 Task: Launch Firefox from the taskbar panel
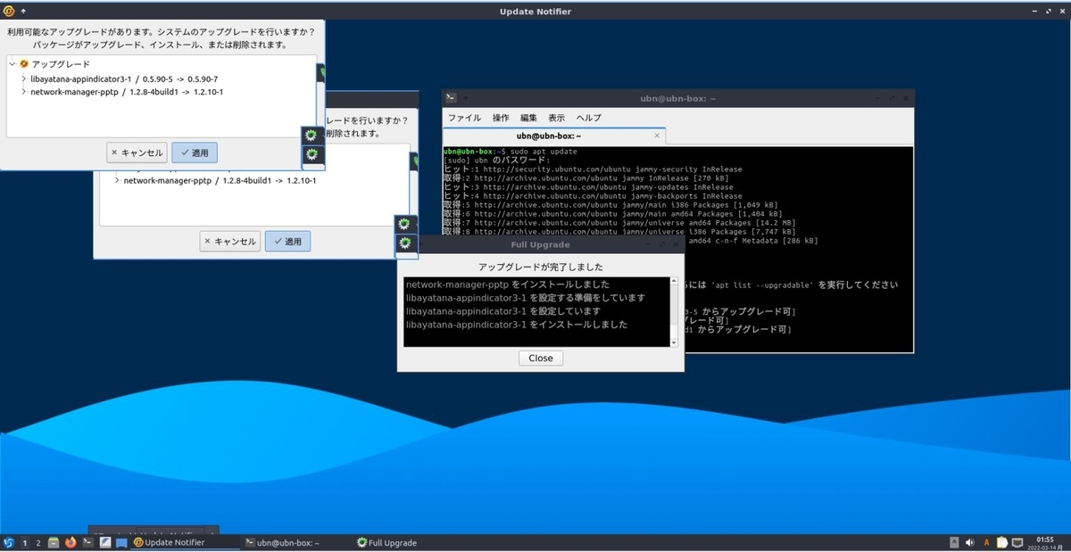(71, 541)
